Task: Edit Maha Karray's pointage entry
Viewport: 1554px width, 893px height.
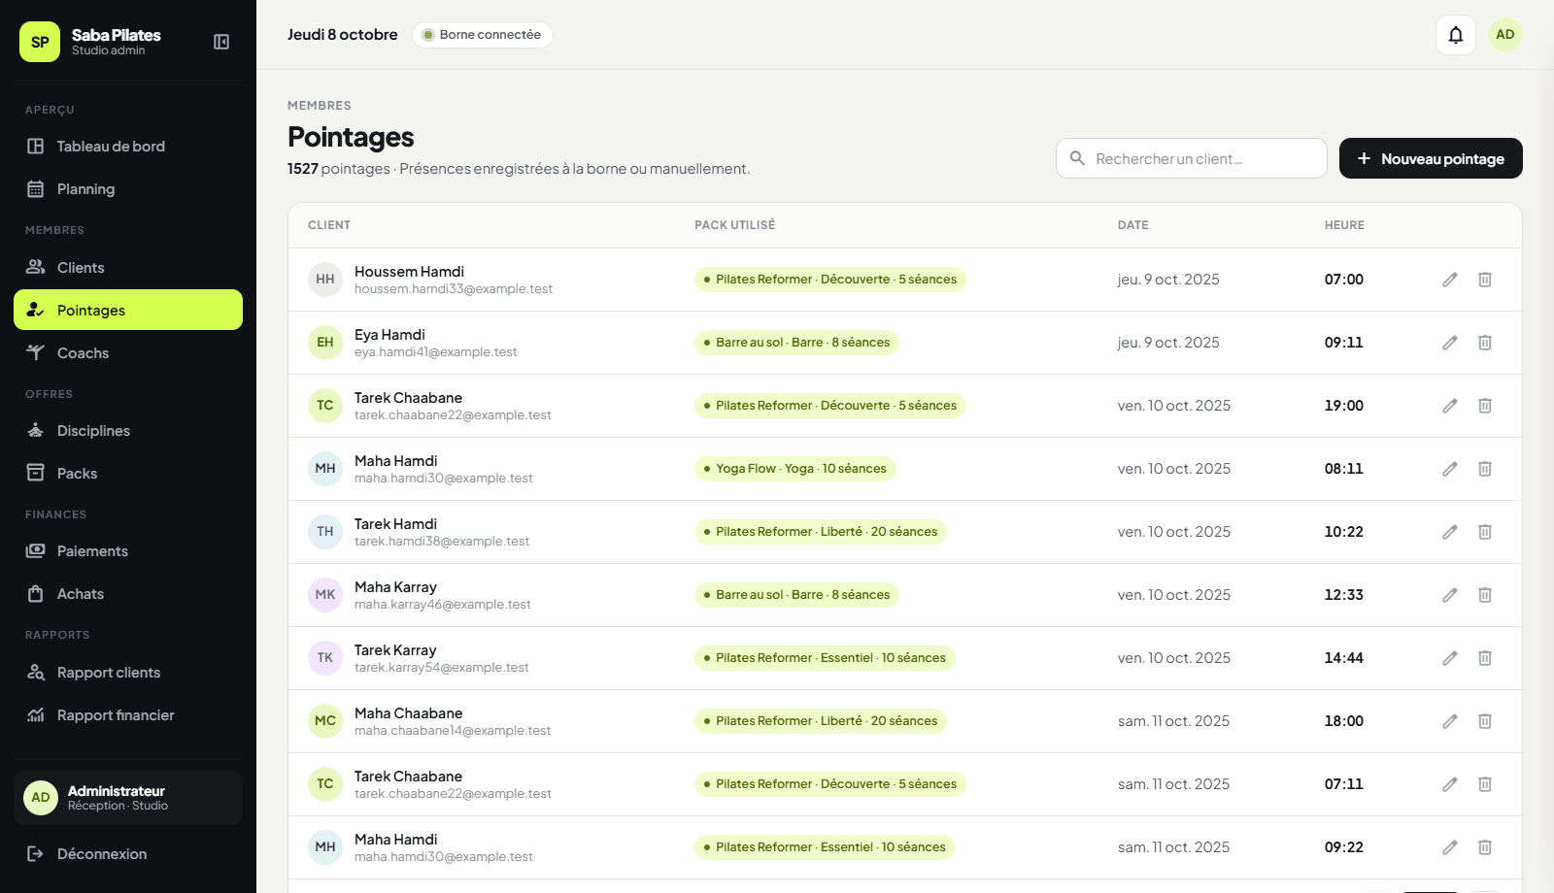Action: pos(1450,595)
